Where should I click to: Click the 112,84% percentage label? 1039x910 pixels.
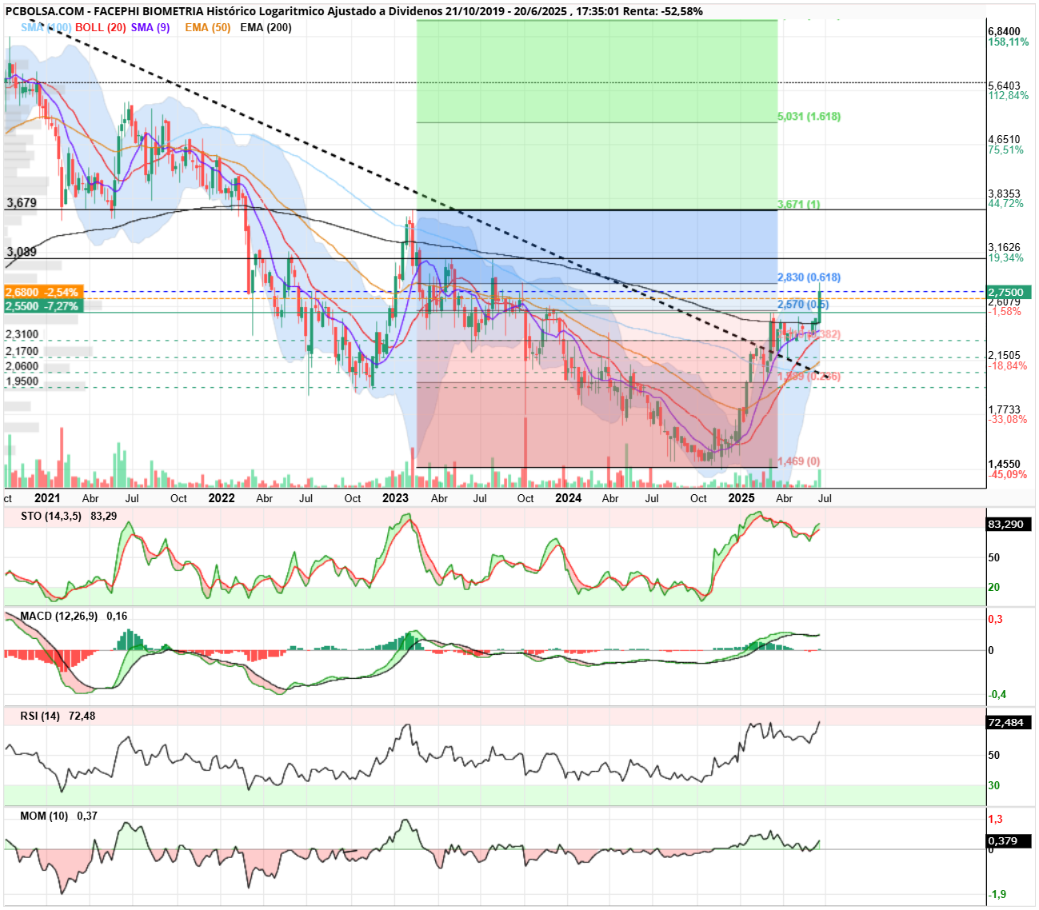[x=1009, y=96]
